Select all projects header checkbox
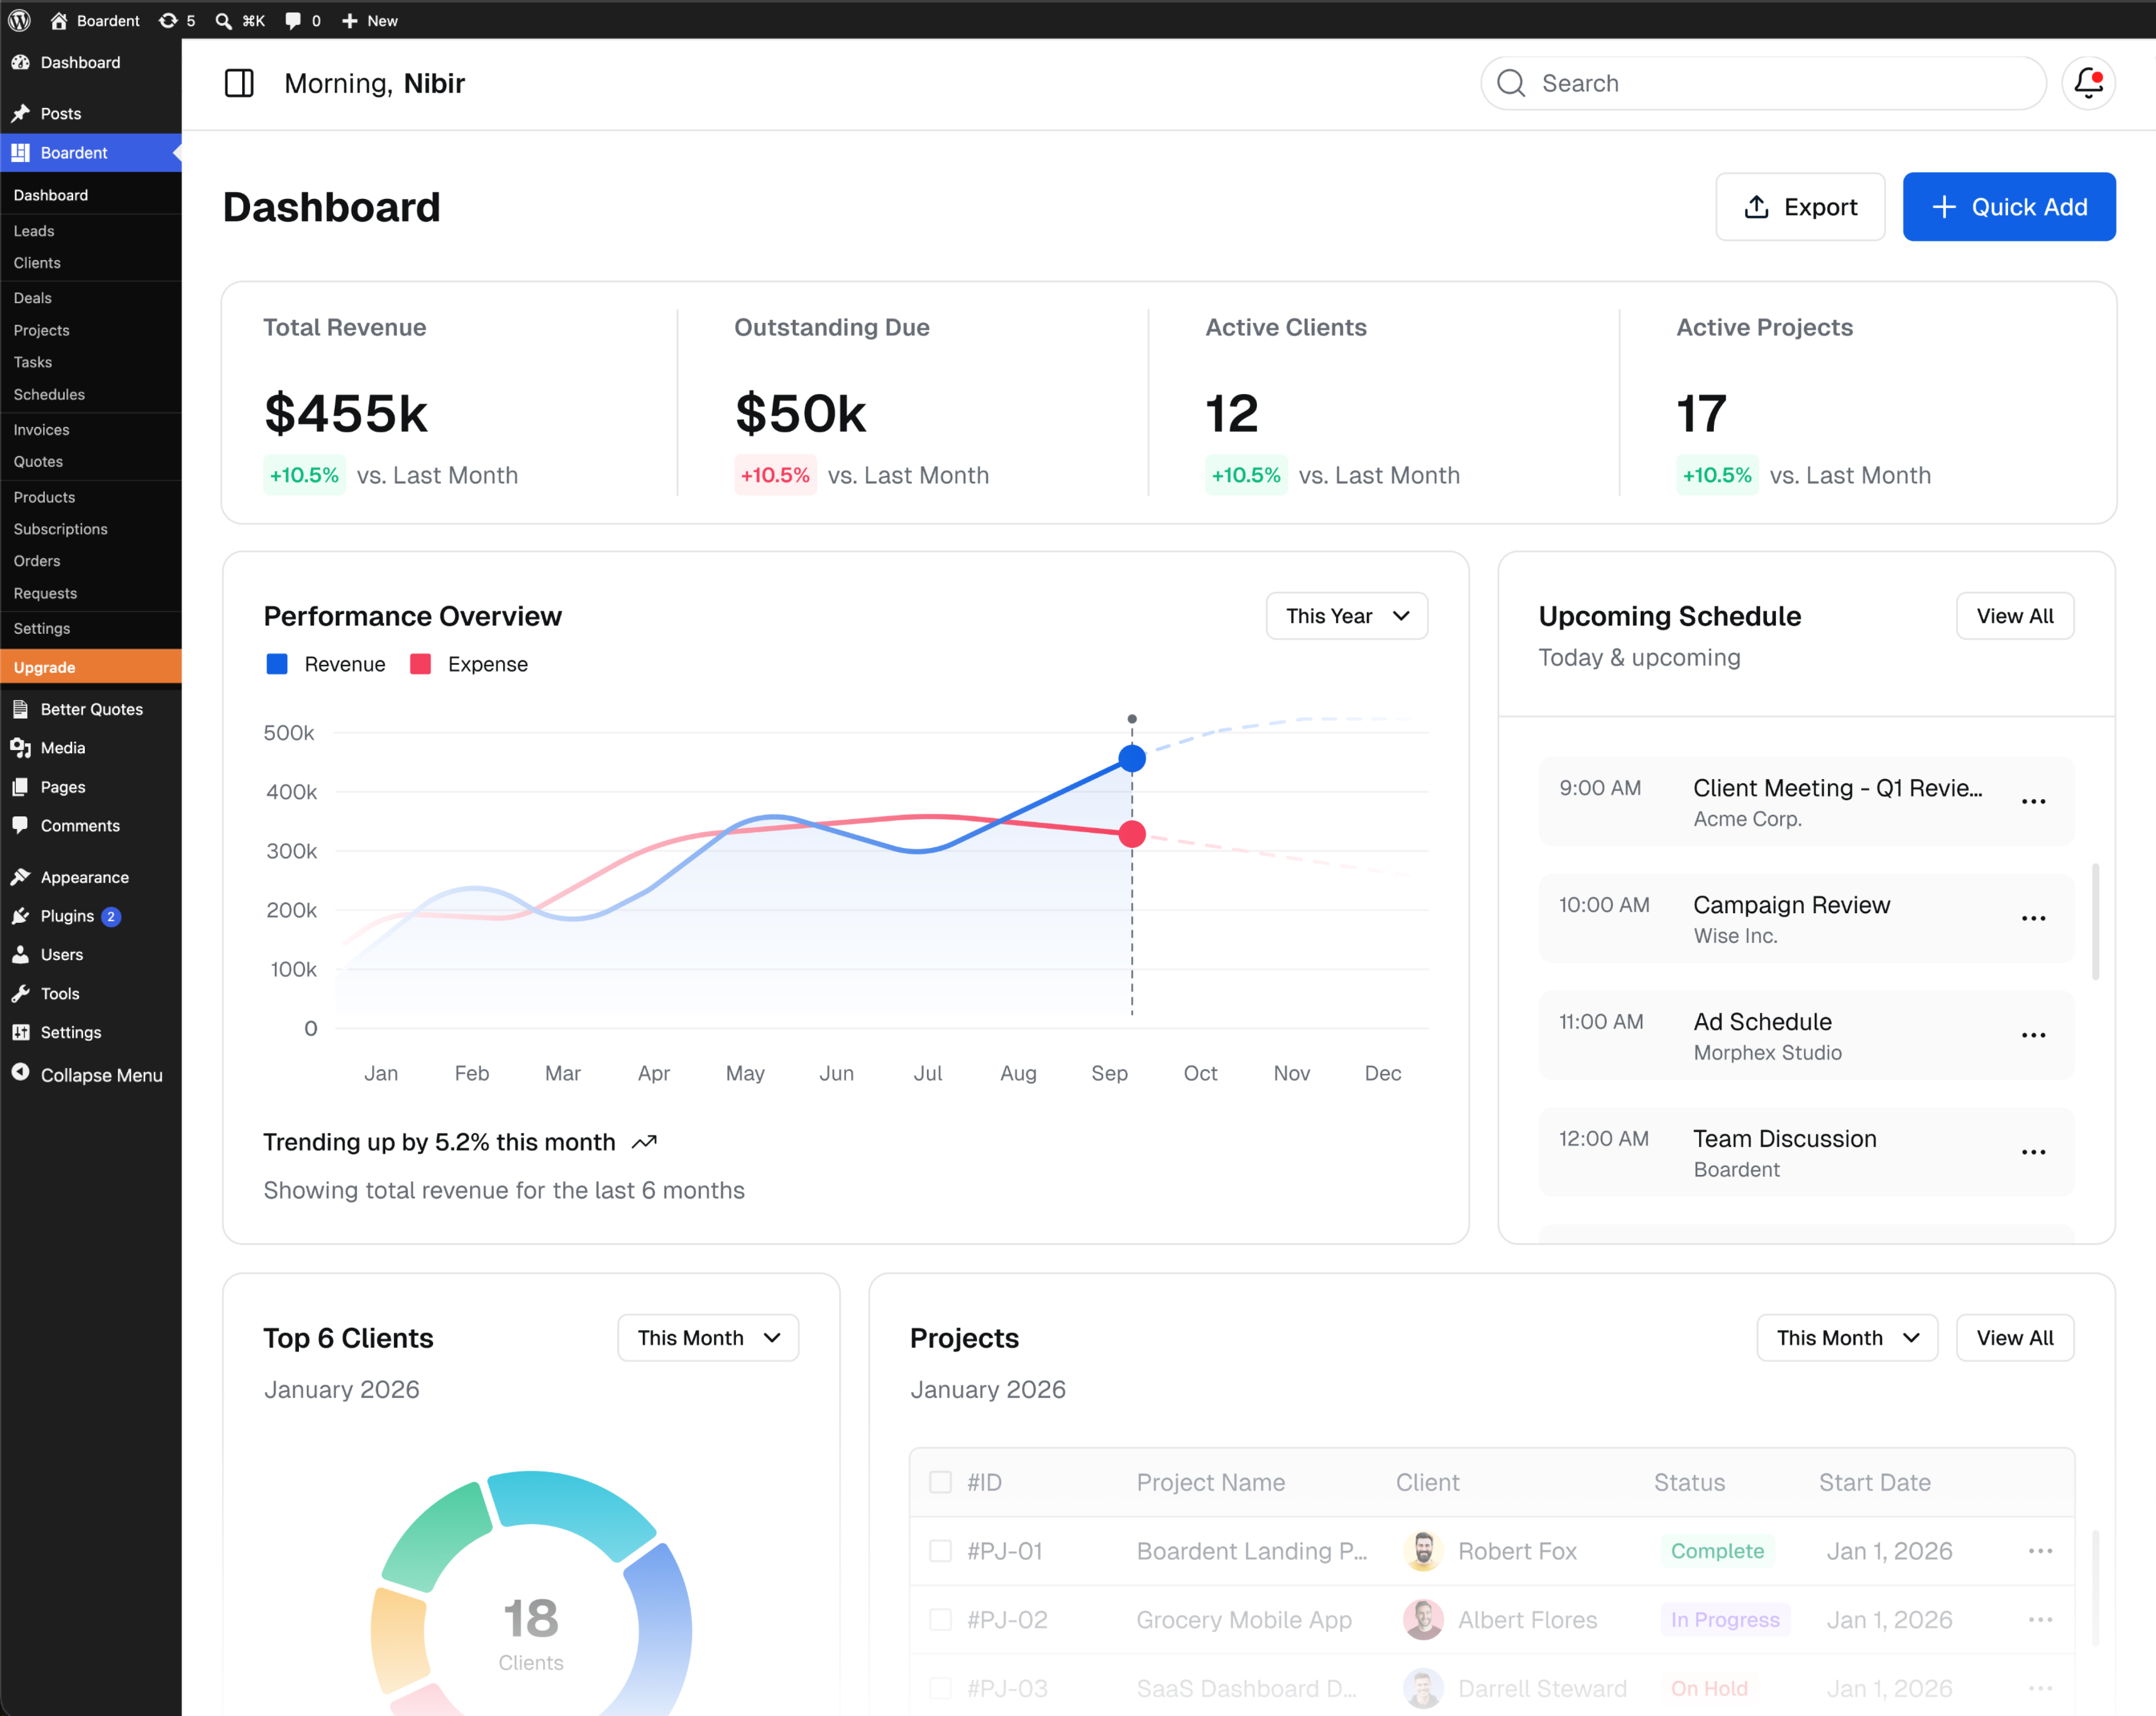Viewport: 2156px width, 1716px height. (940, 1482)
